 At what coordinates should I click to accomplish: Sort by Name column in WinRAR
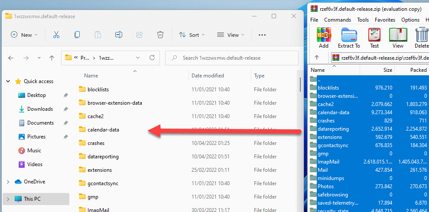pyautogui.click(x=318, y=70)
